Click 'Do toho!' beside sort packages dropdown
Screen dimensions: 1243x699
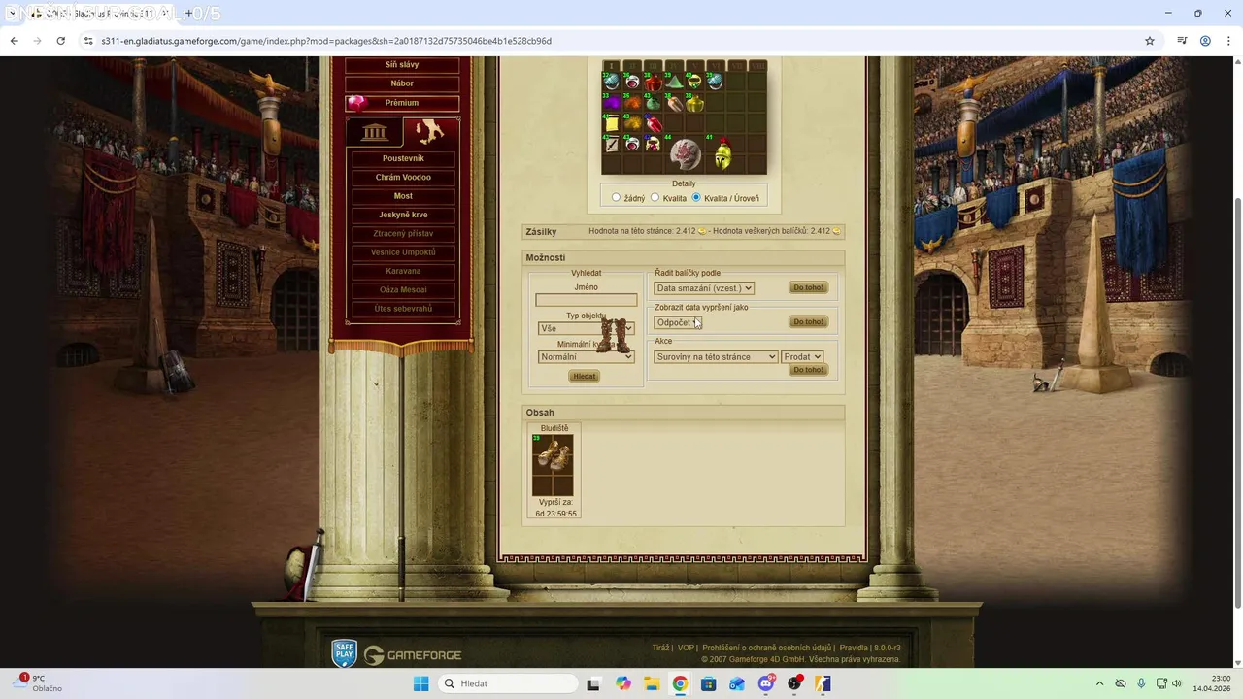[x=808, y=288]
